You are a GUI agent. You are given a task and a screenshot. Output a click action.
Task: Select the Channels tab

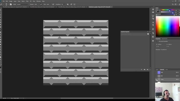coord(162,70)
